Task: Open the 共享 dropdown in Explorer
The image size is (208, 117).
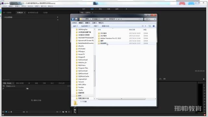Action: click(96, 26)
